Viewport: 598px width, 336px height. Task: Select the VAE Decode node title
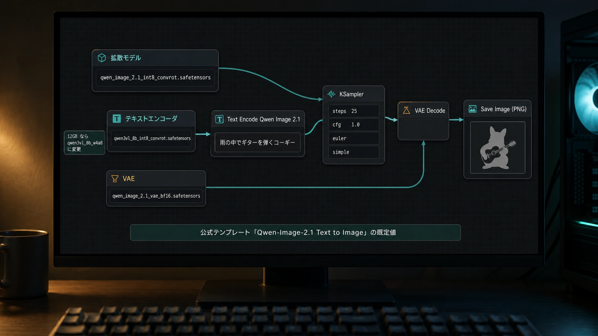click(x=430, y=111)
